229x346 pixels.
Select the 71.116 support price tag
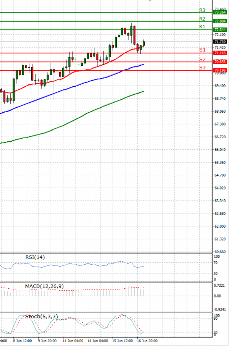tap(220, 53)
